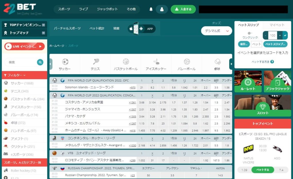Open ベットする方法 help question icon
This screenshot has width=293, height=179.
click(272, 62)
